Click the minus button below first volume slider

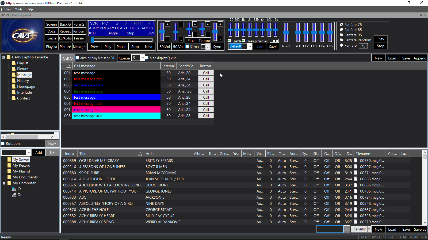pos(167,39)
